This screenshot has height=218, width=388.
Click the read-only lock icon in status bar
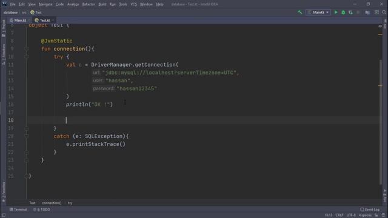tap(376, 216)
